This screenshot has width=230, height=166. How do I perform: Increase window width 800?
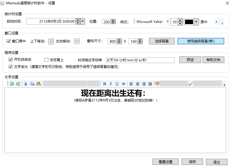pos(119,40)
